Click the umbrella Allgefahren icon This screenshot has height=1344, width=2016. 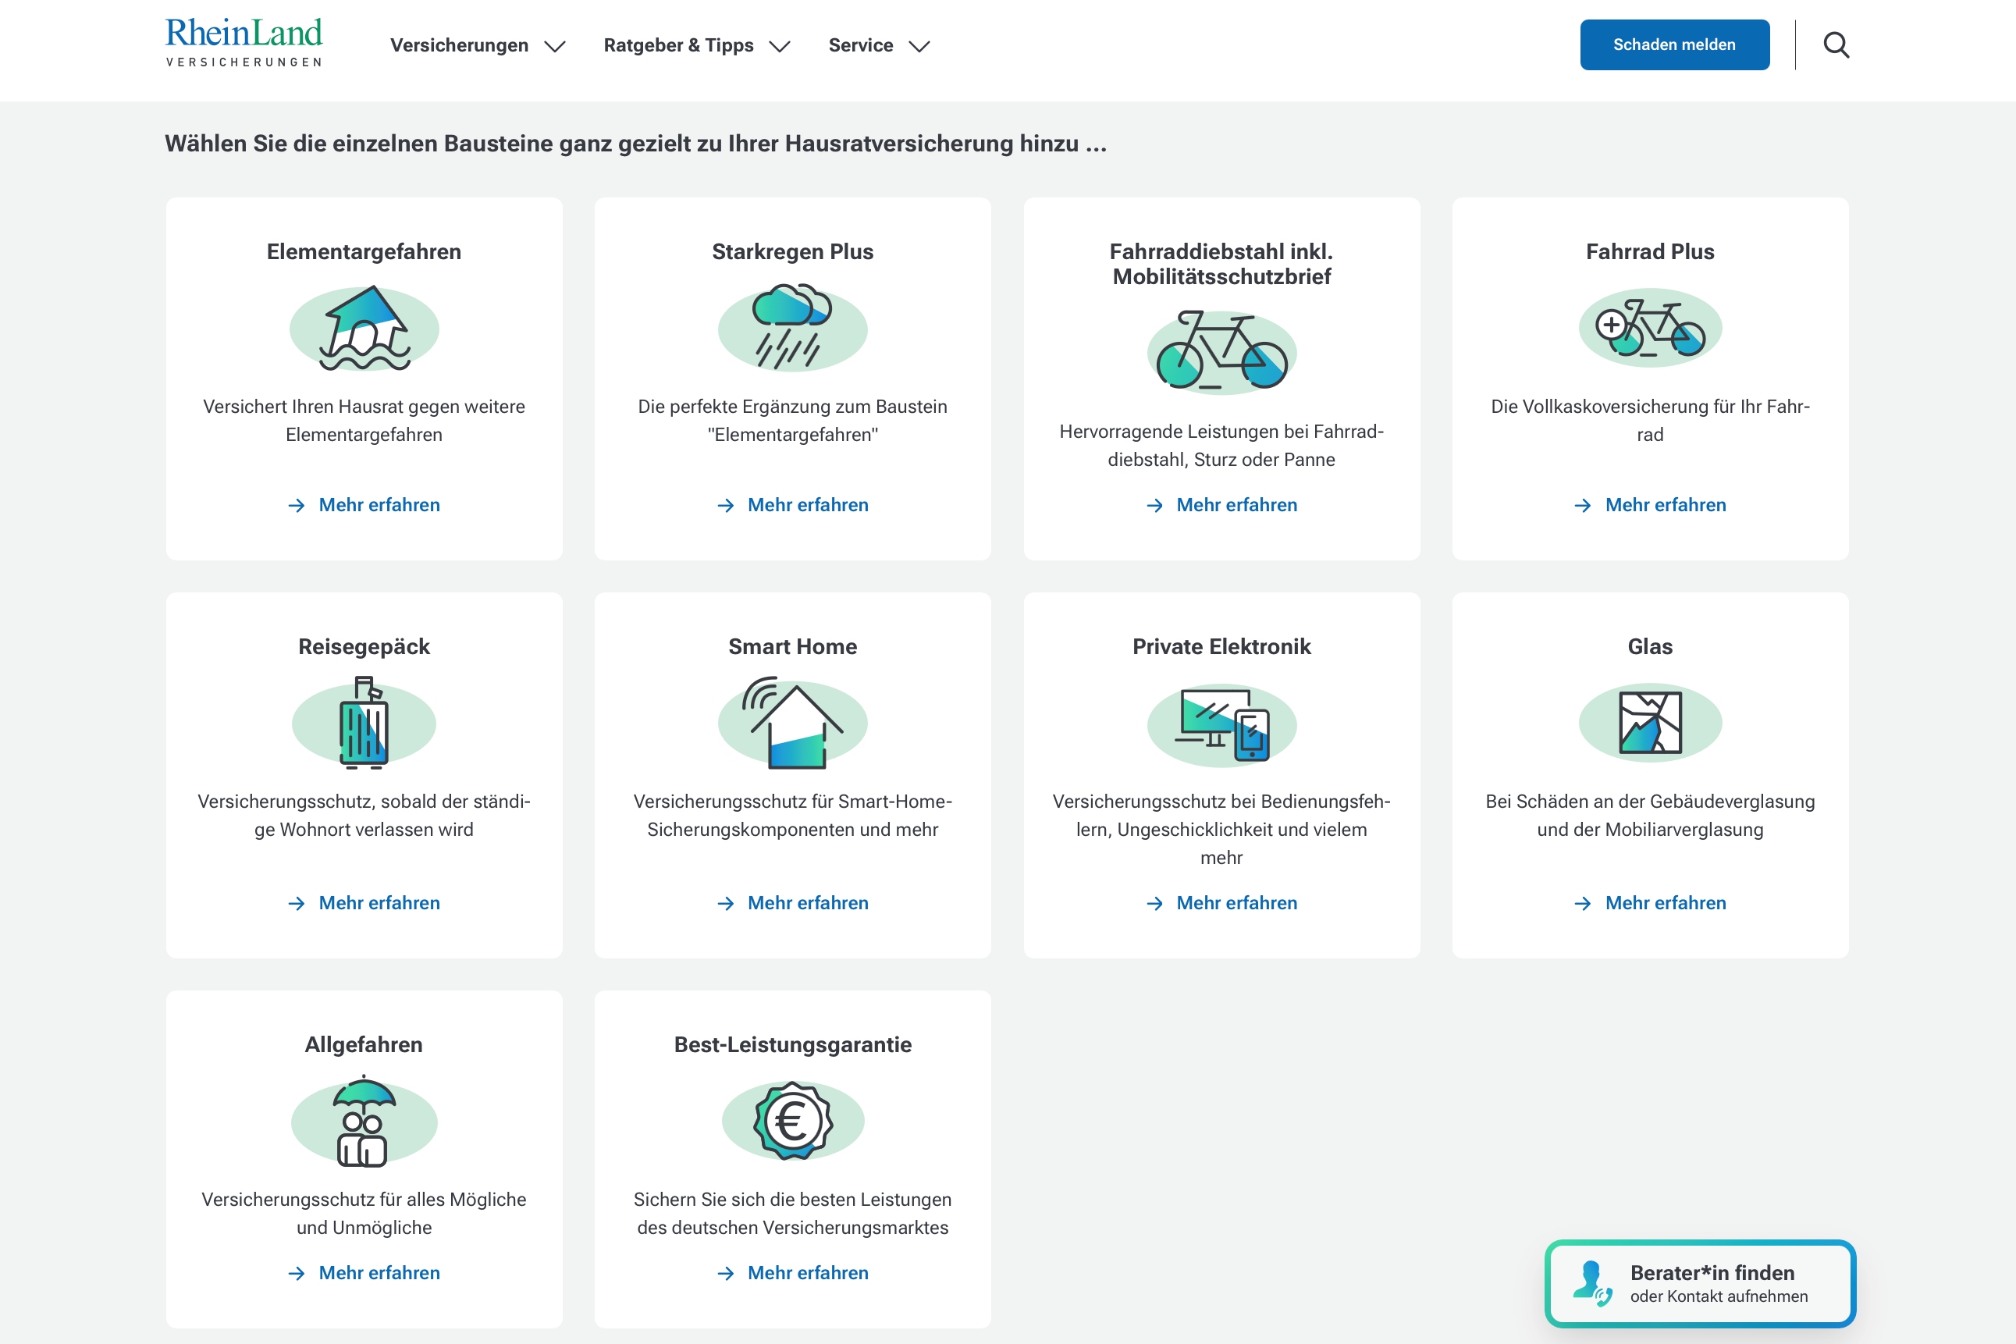364,1121
